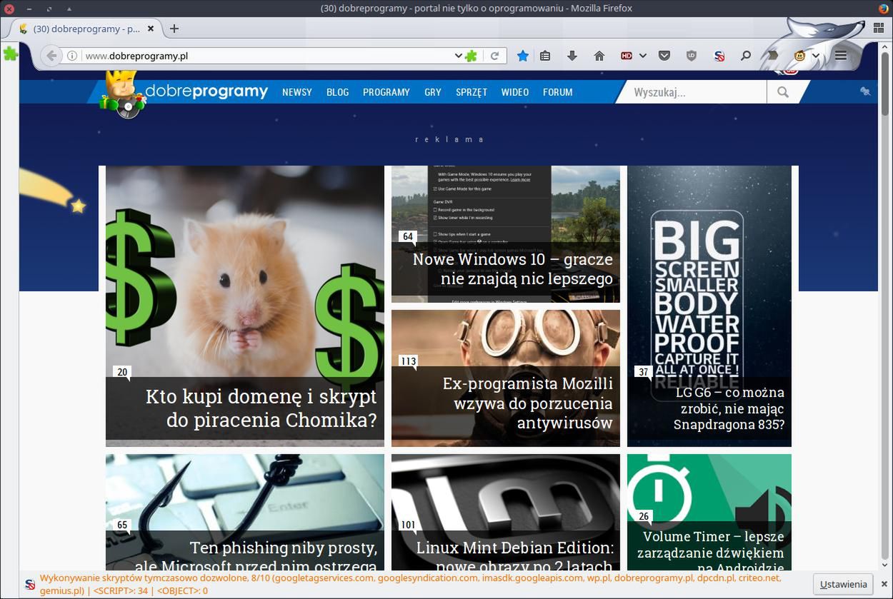Click the 20 comments badge
The width and height of the screenshot is (893, 599).
pyautogui.click(x=122, y=372)
